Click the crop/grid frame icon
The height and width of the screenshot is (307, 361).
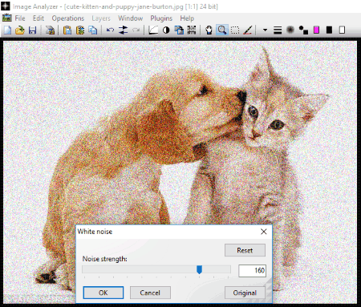click(192, 30)
